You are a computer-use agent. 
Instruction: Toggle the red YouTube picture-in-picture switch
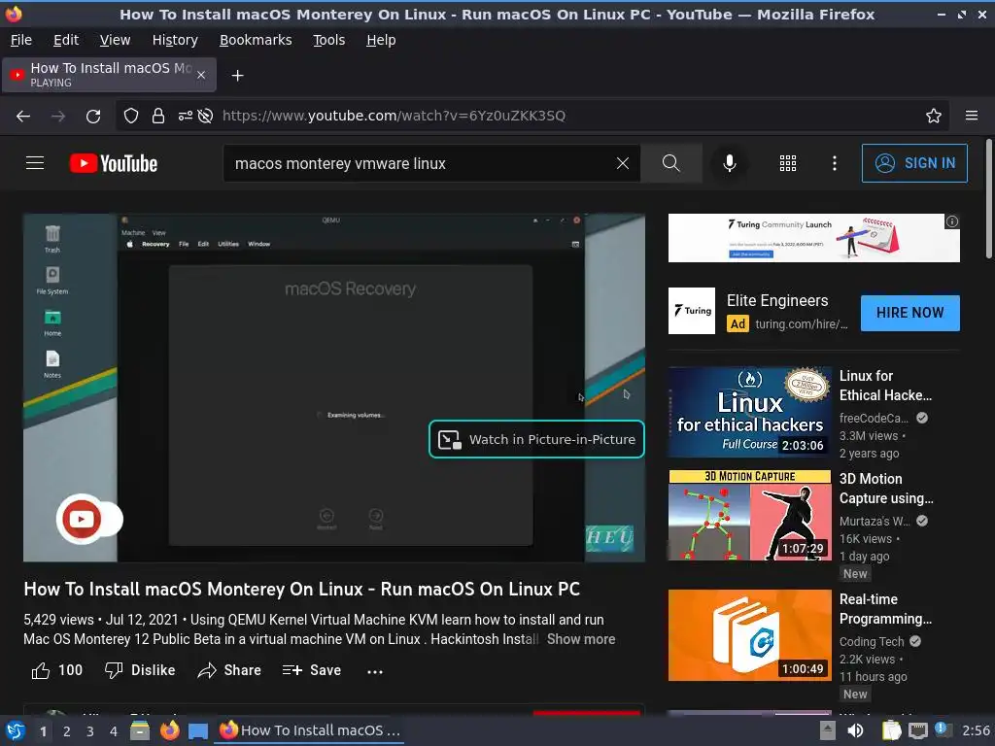click(x=88, y=519)
